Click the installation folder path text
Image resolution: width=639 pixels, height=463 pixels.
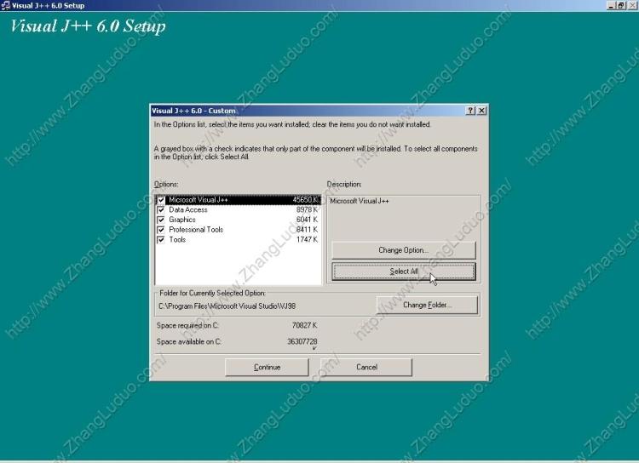coord(227,306)
